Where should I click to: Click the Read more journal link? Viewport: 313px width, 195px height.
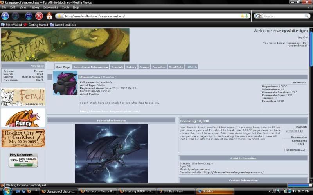pyautogui.click(x=295, y=150)
